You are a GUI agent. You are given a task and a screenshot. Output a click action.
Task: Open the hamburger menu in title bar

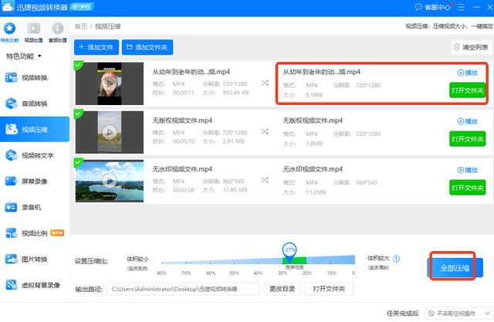[462, 7]
